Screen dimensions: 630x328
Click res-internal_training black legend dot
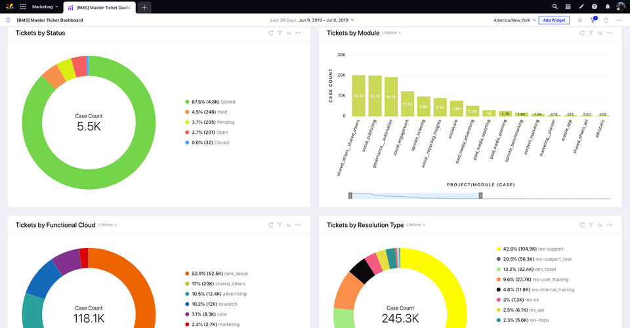tap(499, 290)
